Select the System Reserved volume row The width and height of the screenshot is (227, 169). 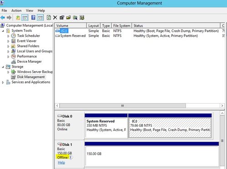tap(140, 36)
